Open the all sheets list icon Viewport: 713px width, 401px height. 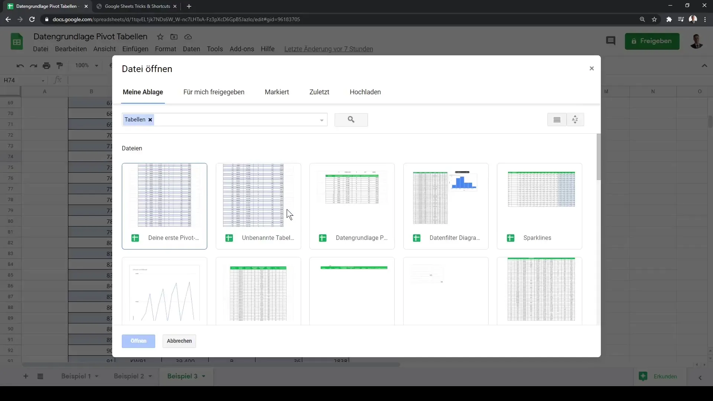pos(40,376)
